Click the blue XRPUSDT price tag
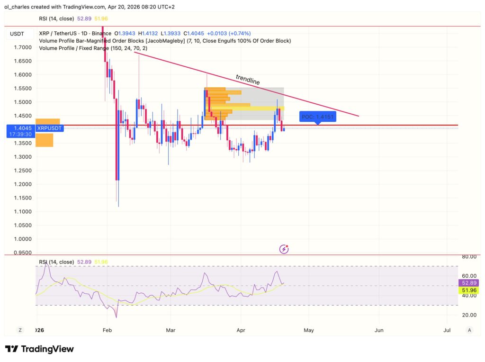Viewport: 485px width, 362px height. [x=50, y=128]
